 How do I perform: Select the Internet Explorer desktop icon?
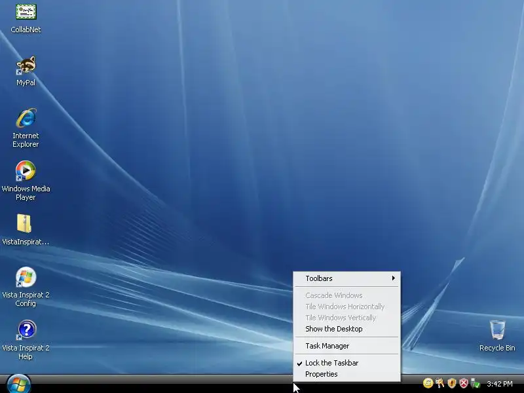26,118
